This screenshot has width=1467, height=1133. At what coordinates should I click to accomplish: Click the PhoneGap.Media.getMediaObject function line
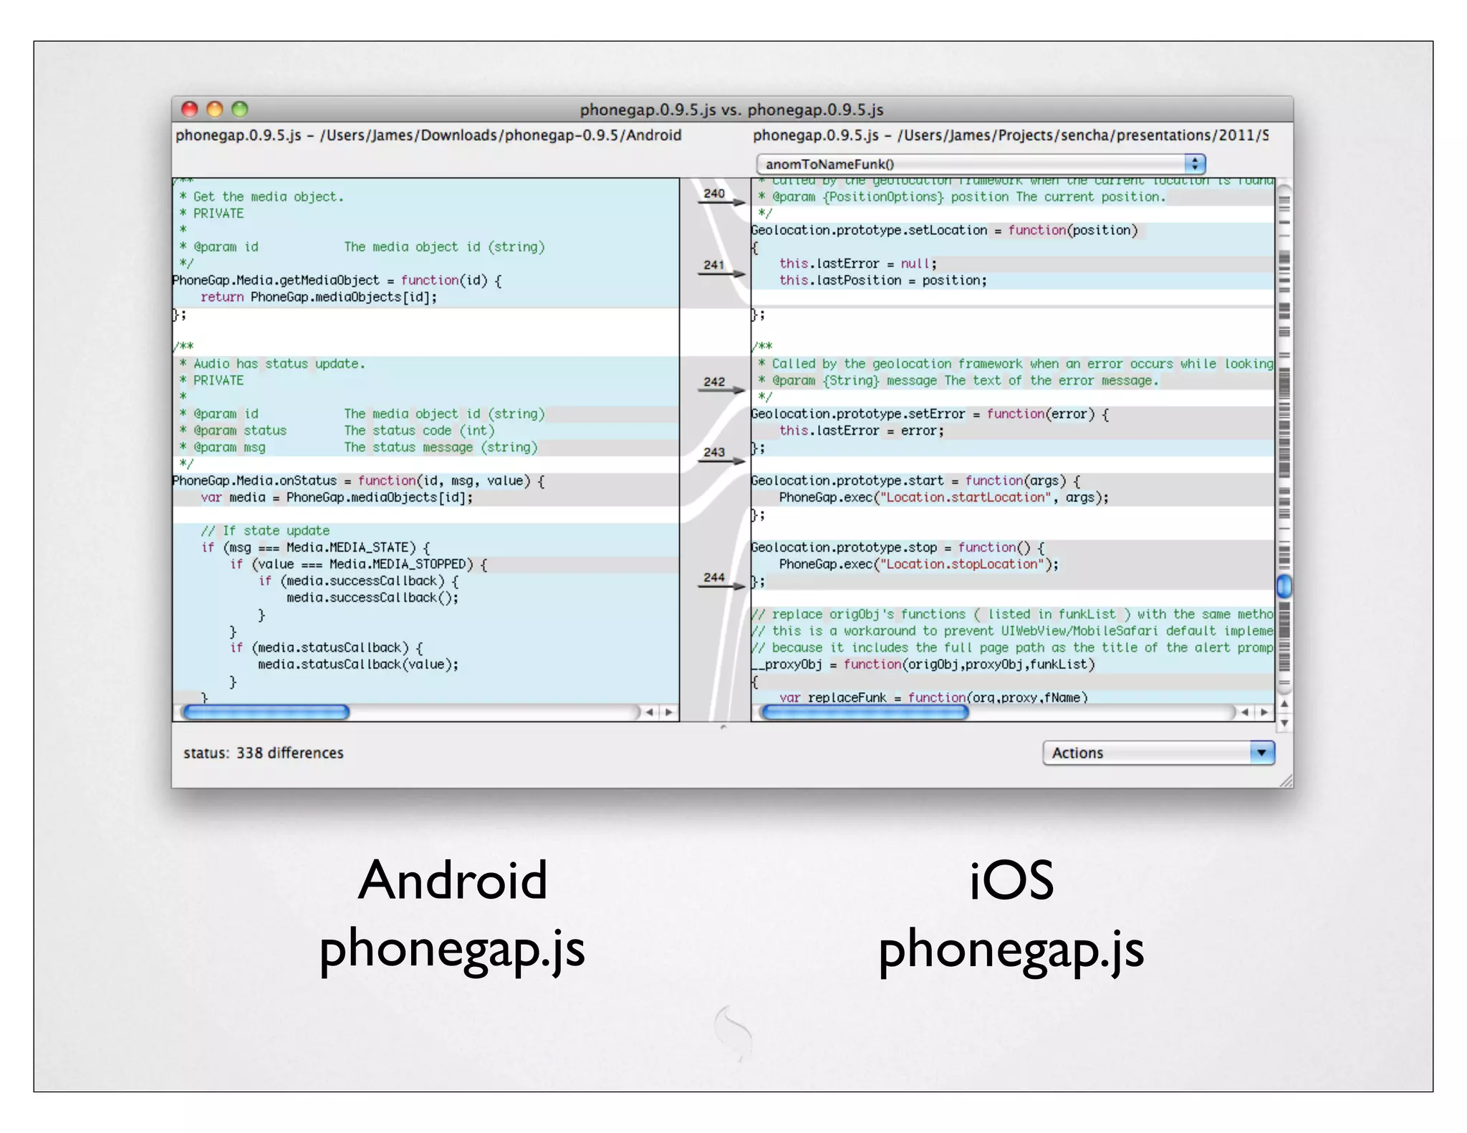pyautogui.click(x=337, y=281)
